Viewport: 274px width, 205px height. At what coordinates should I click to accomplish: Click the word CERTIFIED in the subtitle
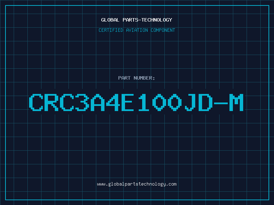click(111, 30)
